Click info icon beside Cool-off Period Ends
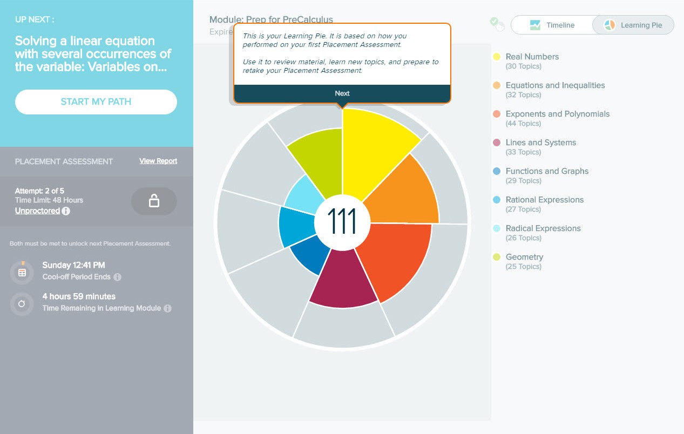 117,277
